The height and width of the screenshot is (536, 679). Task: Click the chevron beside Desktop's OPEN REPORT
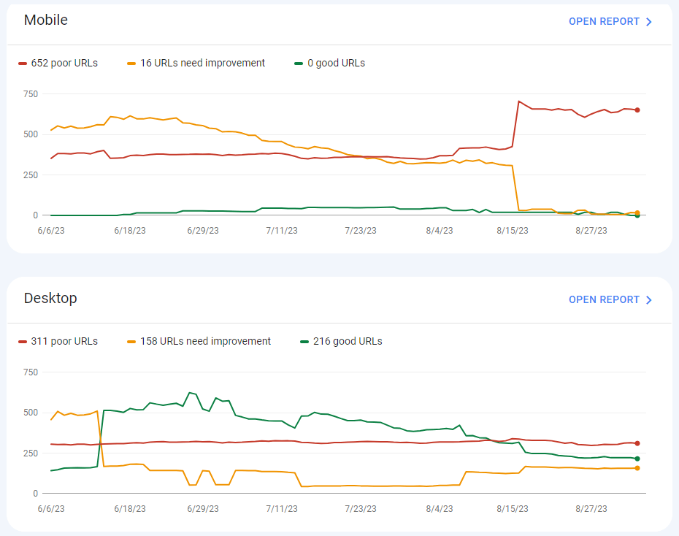point(648,299)
